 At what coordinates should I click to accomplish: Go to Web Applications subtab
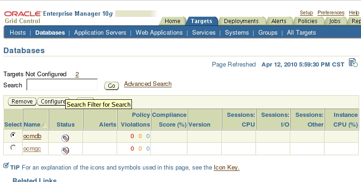click(159, 33)
